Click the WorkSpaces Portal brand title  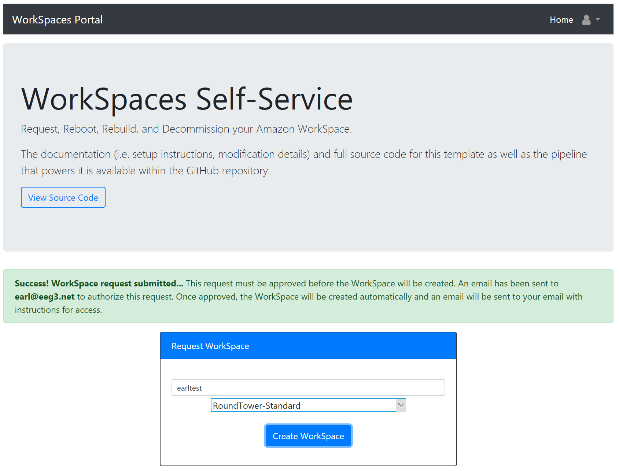[57, 20]
